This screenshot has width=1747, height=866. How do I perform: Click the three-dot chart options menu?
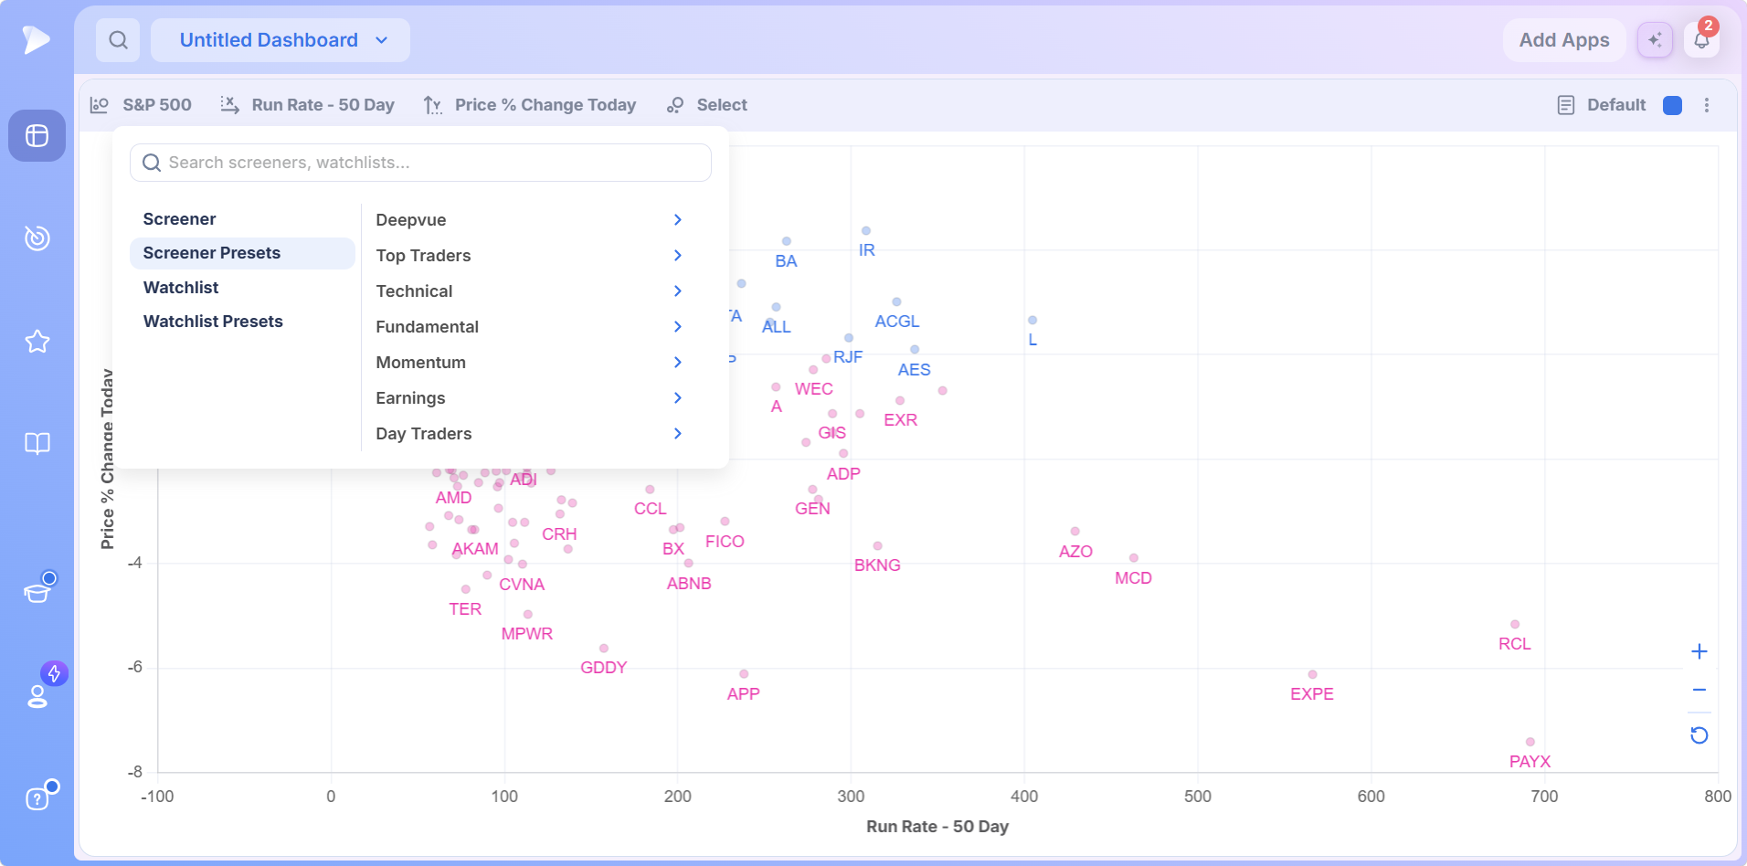(1707, 105)
